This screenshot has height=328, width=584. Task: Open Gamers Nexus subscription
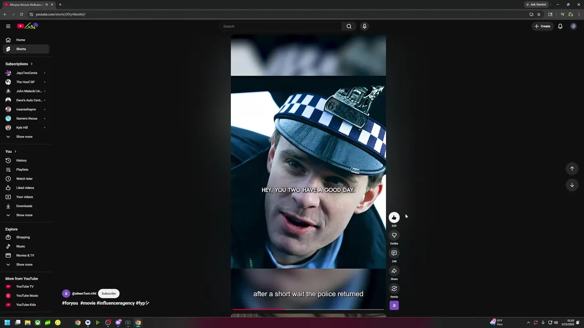click(x=26, y=118)
